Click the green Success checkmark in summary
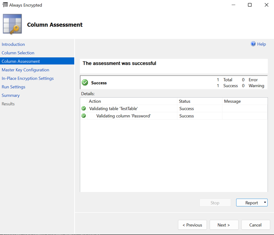274x235 pixels. tap(85, 83)
